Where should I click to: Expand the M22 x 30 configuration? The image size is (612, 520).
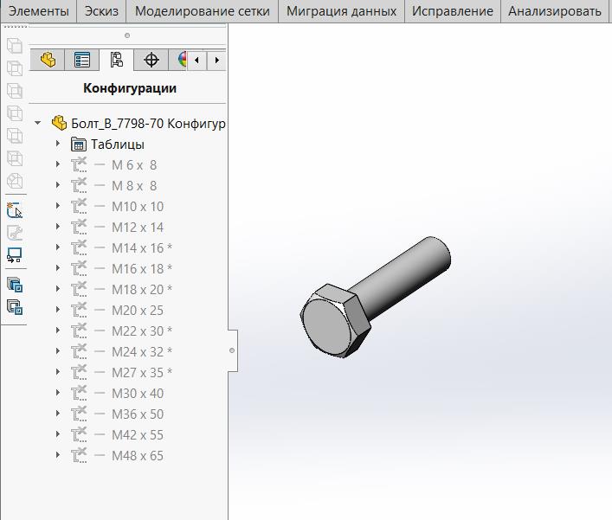[58, 331]
